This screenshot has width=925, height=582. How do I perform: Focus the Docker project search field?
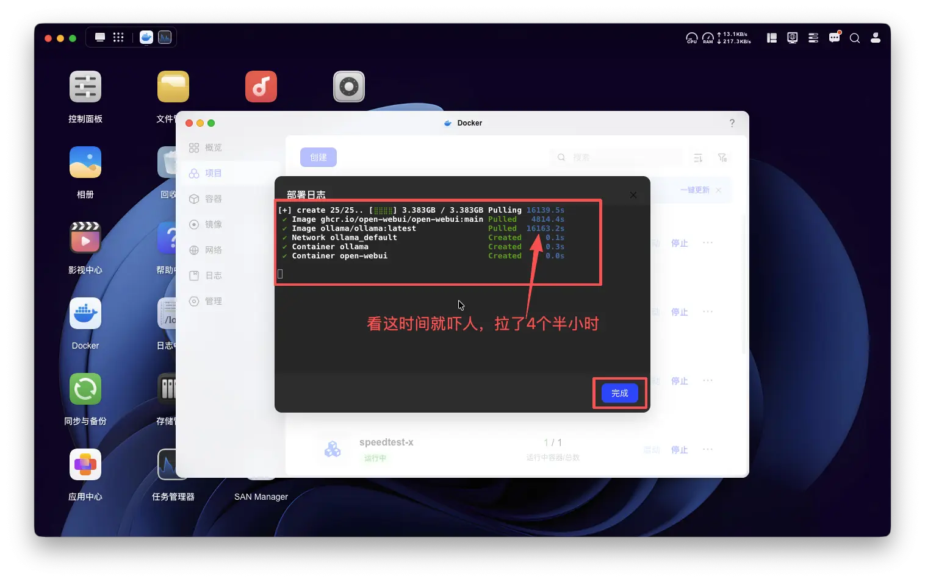tap(616, 157)
